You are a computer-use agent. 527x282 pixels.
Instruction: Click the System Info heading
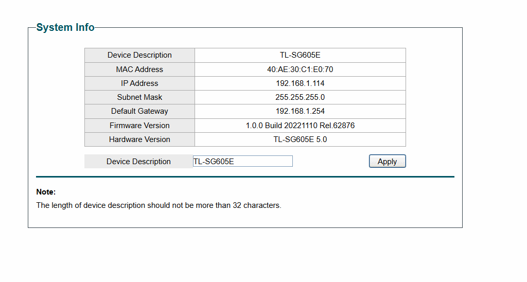(x=65, y=27)
